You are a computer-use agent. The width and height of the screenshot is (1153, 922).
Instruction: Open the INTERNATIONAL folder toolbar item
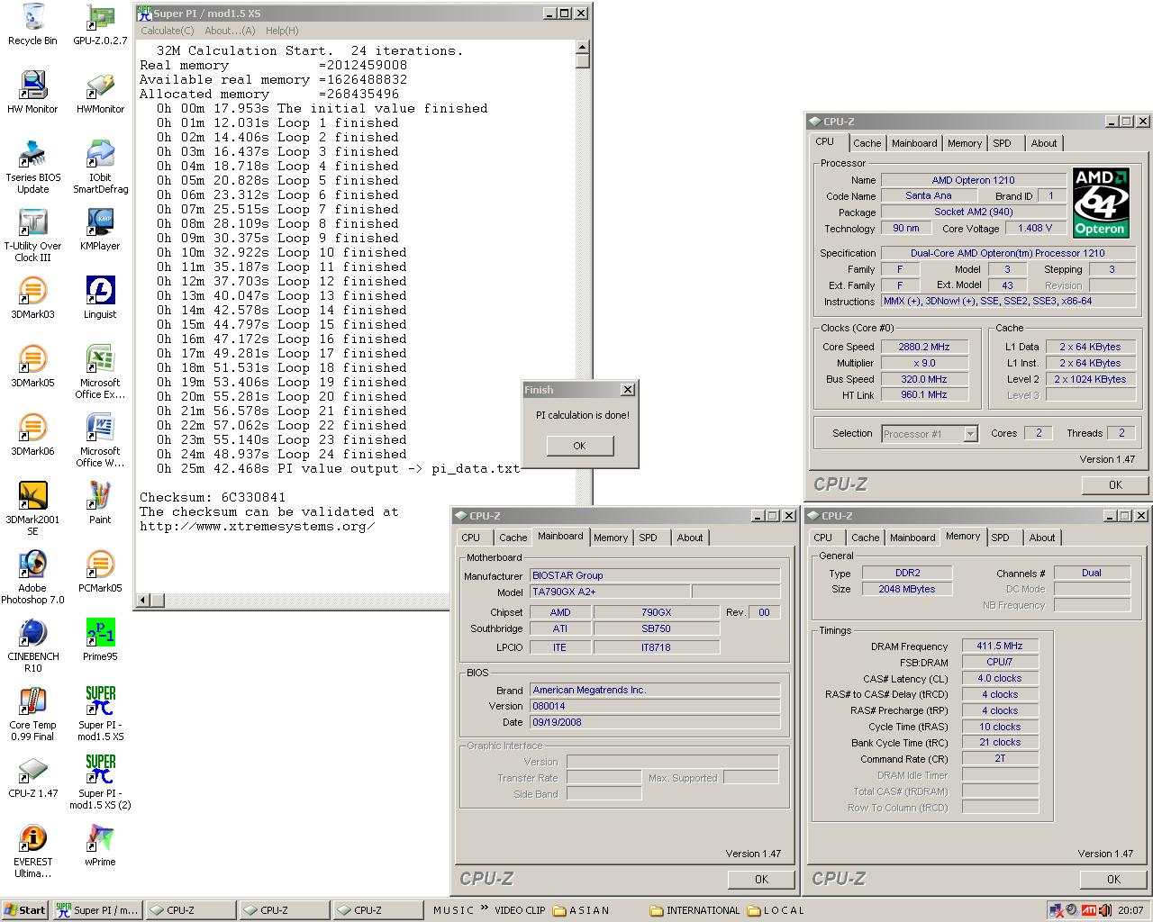click(695, 910)
